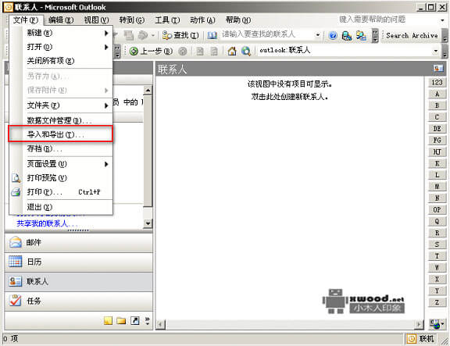This screenshot has width=450, height=346.
Task: Open the help question box dropdown arrow
Action: (442, 20)
